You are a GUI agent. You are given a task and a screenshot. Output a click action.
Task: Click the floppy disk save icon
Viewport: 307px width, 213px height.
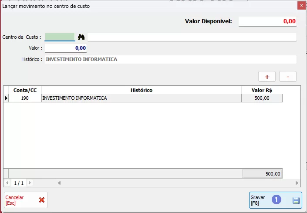point(296,200)
